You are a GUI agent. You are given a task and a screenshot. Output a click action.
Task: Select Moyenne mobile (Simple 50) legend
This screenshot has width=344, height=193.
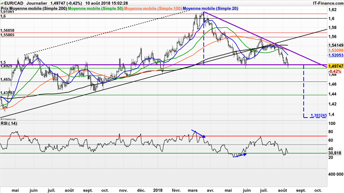tap(96, 8)
